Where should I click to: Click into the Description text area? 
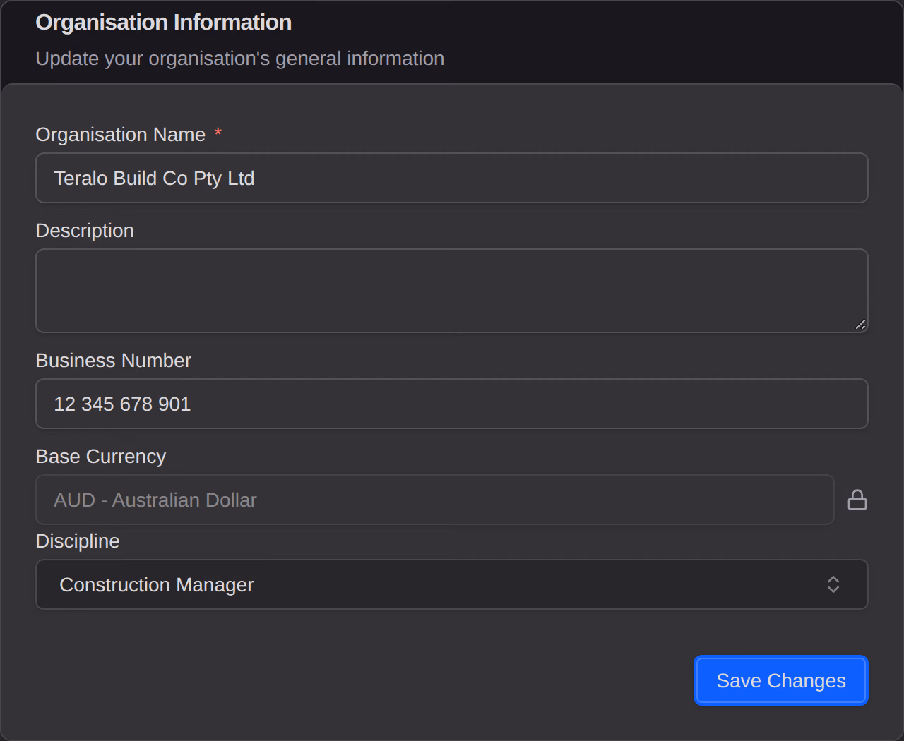(452, 291)
